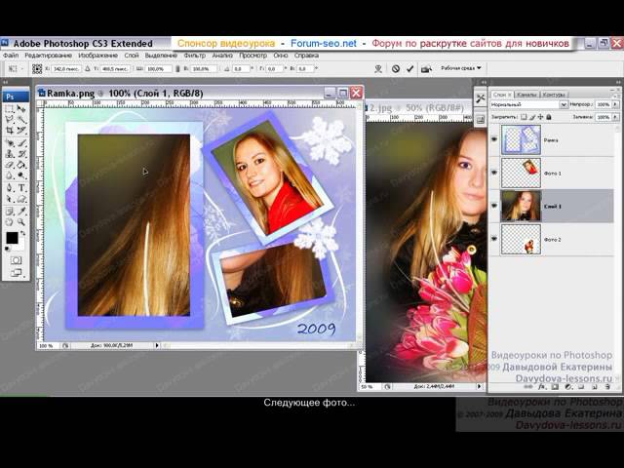Image resolution: width=624 pixels, height=468 pixels.
Task: Select the Hand tool
Action: (x=10, y=222)
